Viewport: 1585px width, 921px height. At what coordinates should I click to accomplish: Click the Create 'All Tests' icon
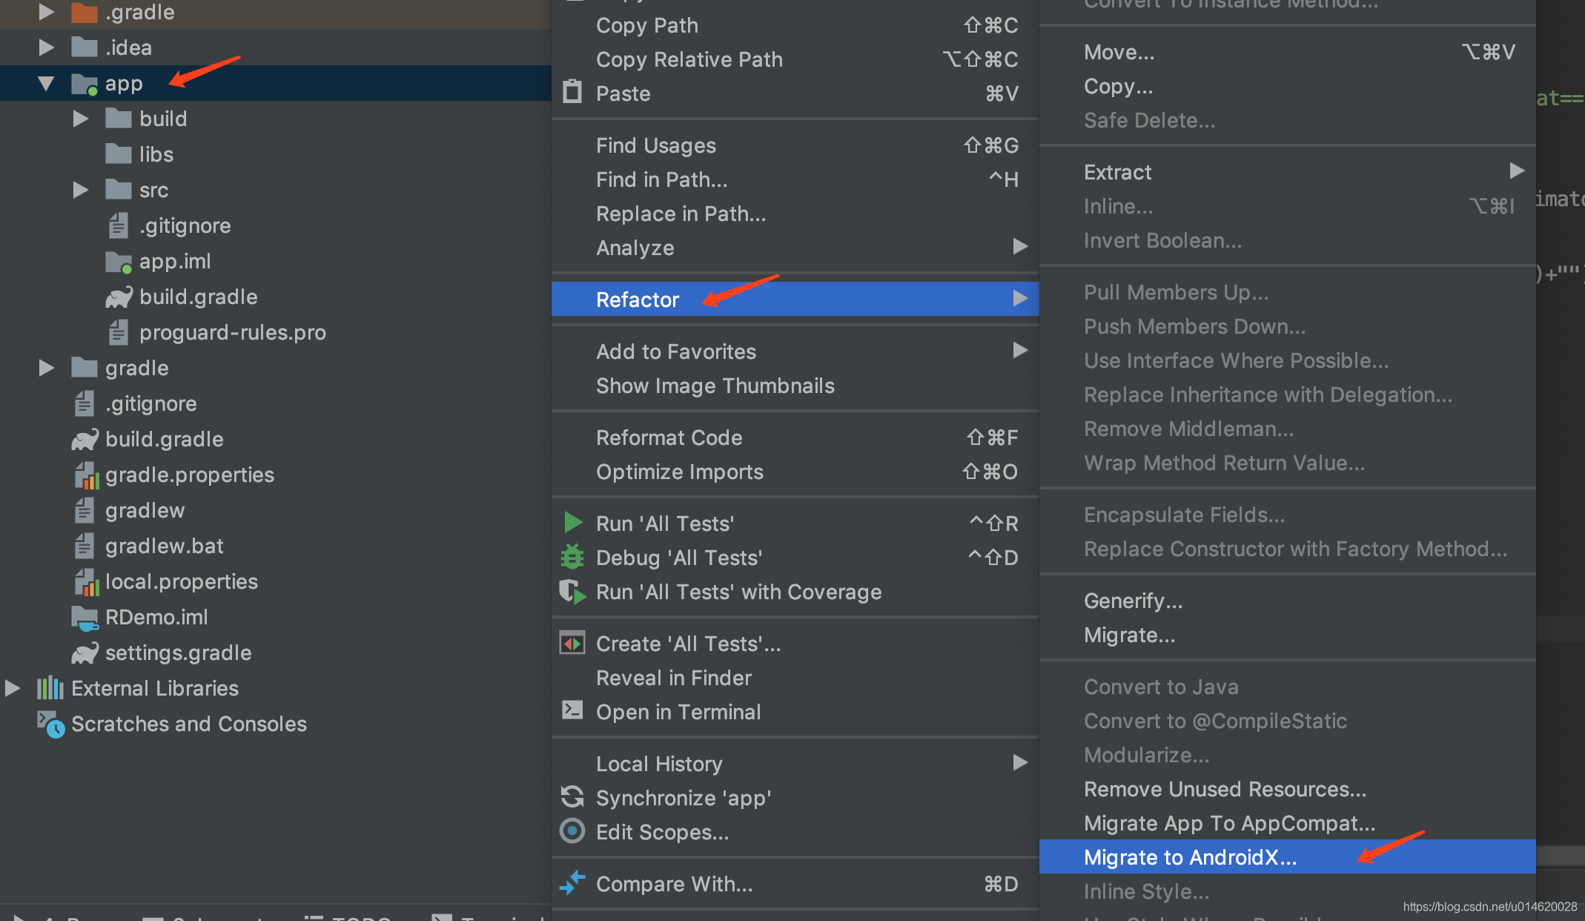(x=572, y=643)
